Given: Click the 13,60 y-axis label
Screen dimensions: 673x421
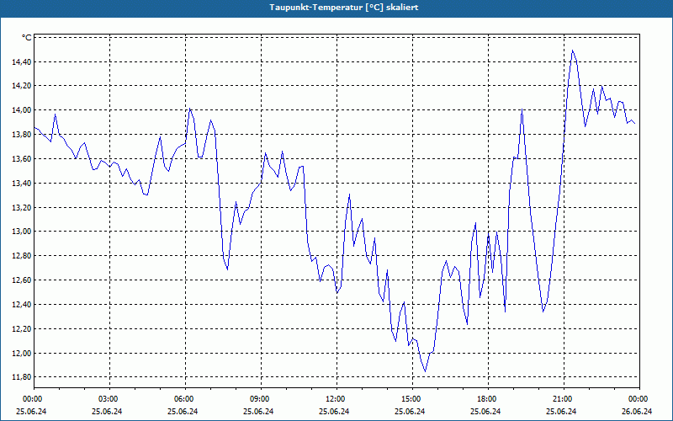Looking at the screenshot, I should pos(21,159).
